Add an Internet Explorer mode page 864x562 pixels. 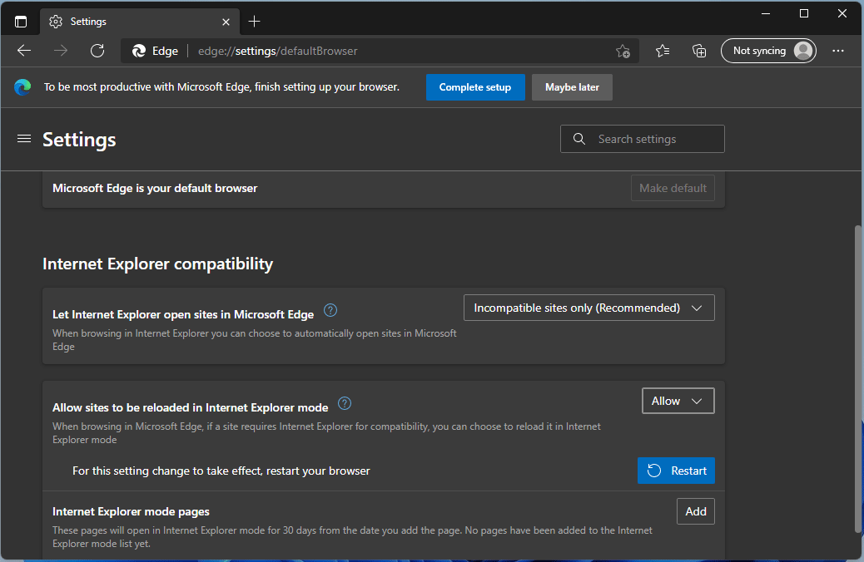[695, 510]
